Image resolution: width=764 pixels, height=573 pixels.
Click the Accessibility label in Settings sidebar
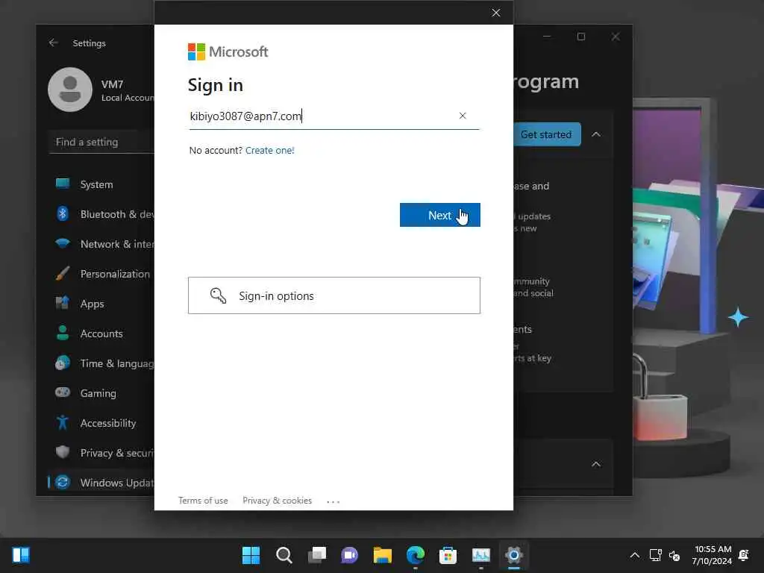pyautogui.click(x=108, y=423)
